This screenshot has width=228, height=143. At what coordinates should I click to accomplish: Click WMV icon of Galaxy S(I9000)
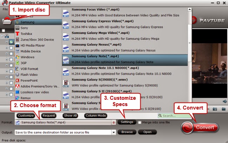(x=66, y=84)
